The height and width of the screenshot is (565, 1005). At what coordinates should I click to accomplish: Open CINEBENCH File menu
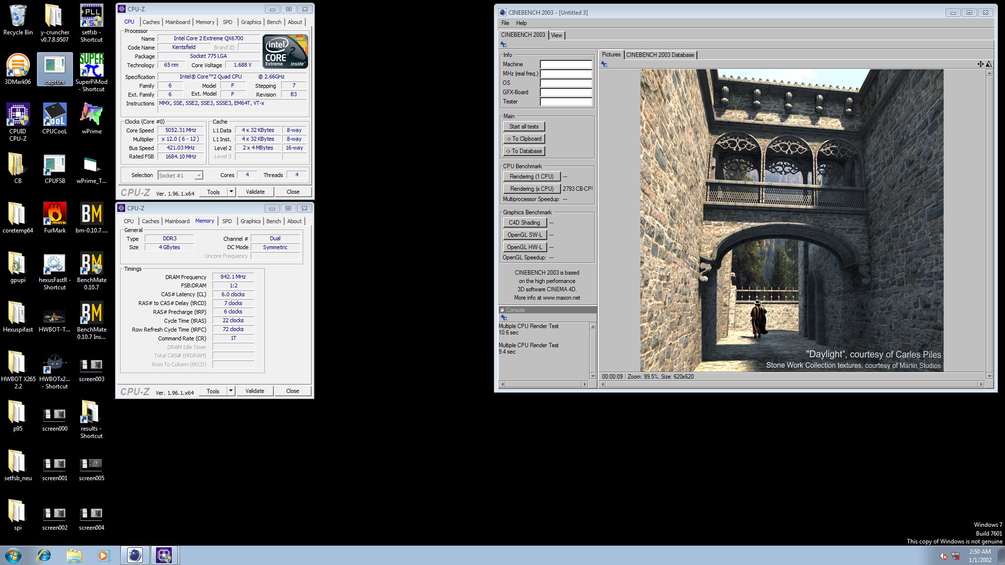tap(505, 23)
